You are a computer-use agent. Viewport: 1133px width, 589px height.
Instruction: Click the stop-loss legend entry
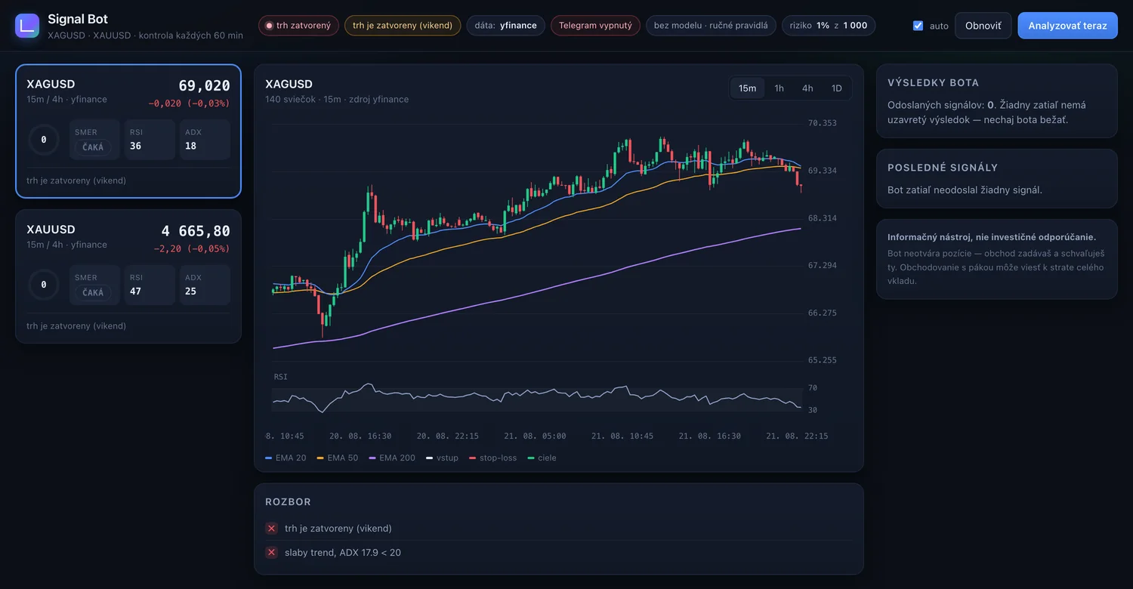coord(492,458)
